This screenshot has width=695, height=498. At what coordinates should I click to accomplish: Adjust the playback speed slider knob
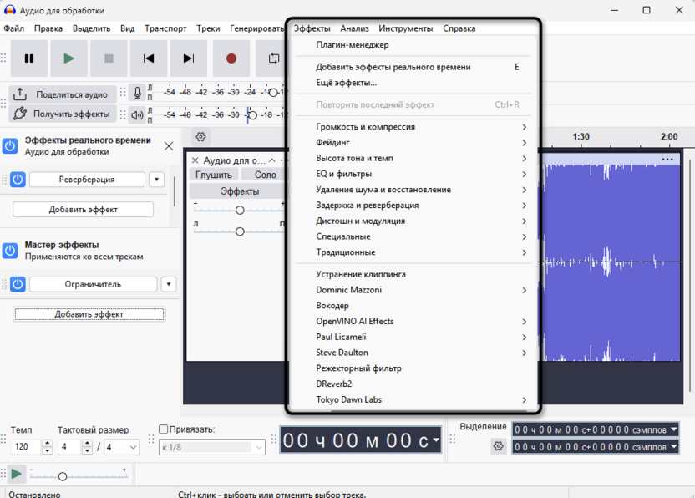63,477
